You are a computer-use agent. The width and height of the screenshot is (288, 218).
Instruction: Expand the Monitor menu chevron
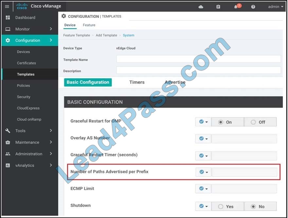pos(51,29)
